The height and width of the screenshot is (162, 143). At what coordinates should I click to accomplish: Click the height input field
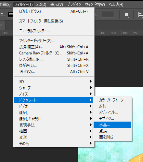(x=108, y=14)
